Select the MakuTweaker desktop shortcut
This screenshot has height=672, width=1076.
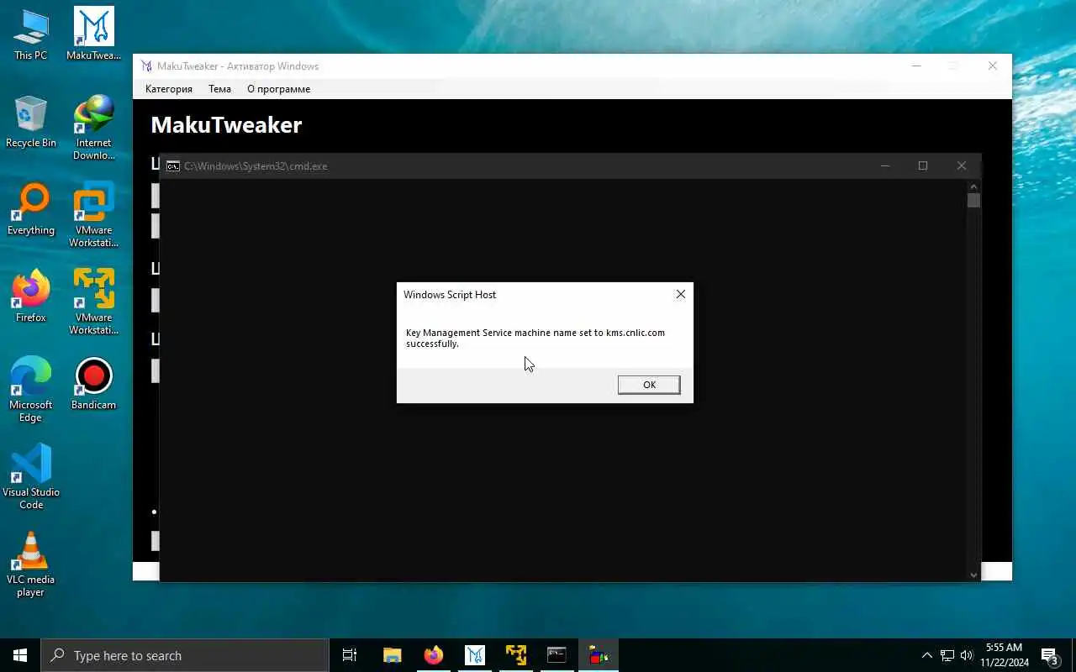pyautogui.click(x=93, y=35)
